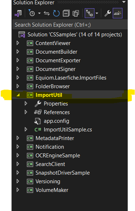
Task: Switch between solution and folder views
Action: pyautogui.click(x=18, y=13)
